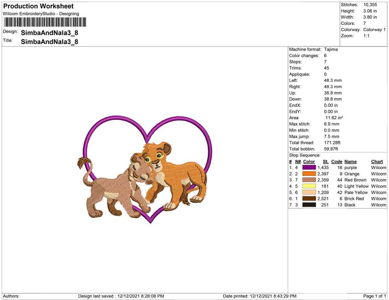Click the color name 'Light Yellow'
389x300 pixels.
(356, 186)
